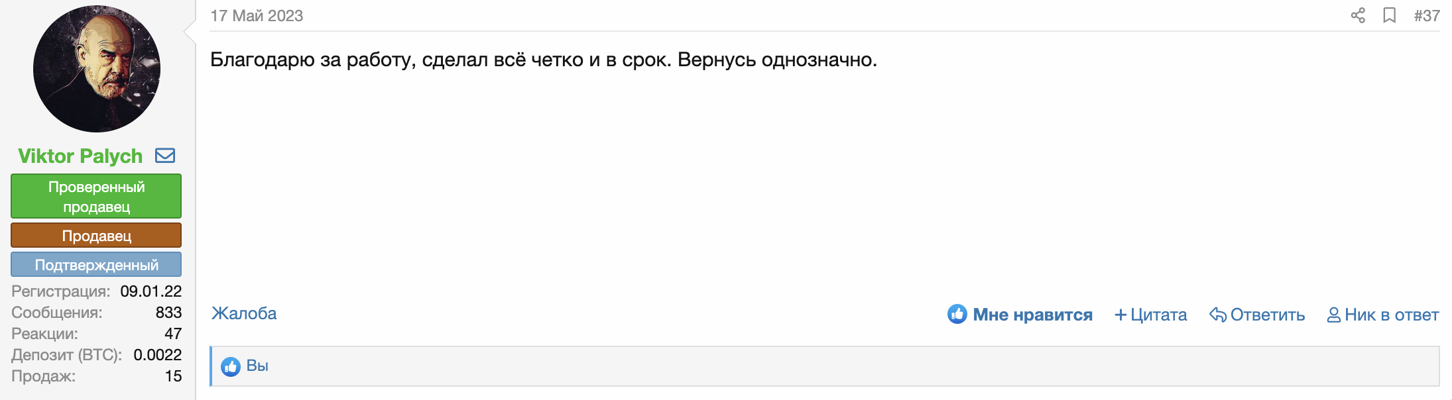1452x400 pixels.
Task: Reply using the Ответить button
Action: coord(1267,315)
